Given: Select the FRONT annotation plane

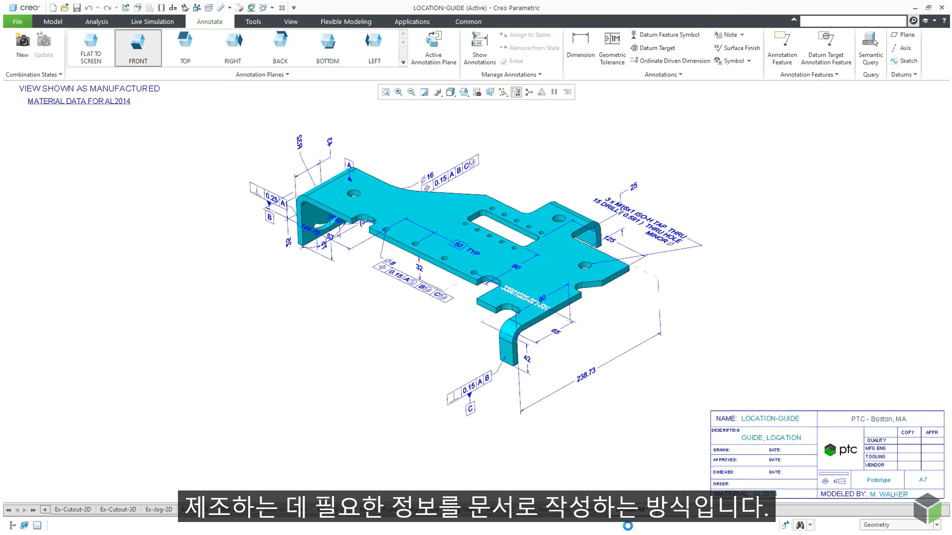Looking at the screenshot, I should point(138,48).
